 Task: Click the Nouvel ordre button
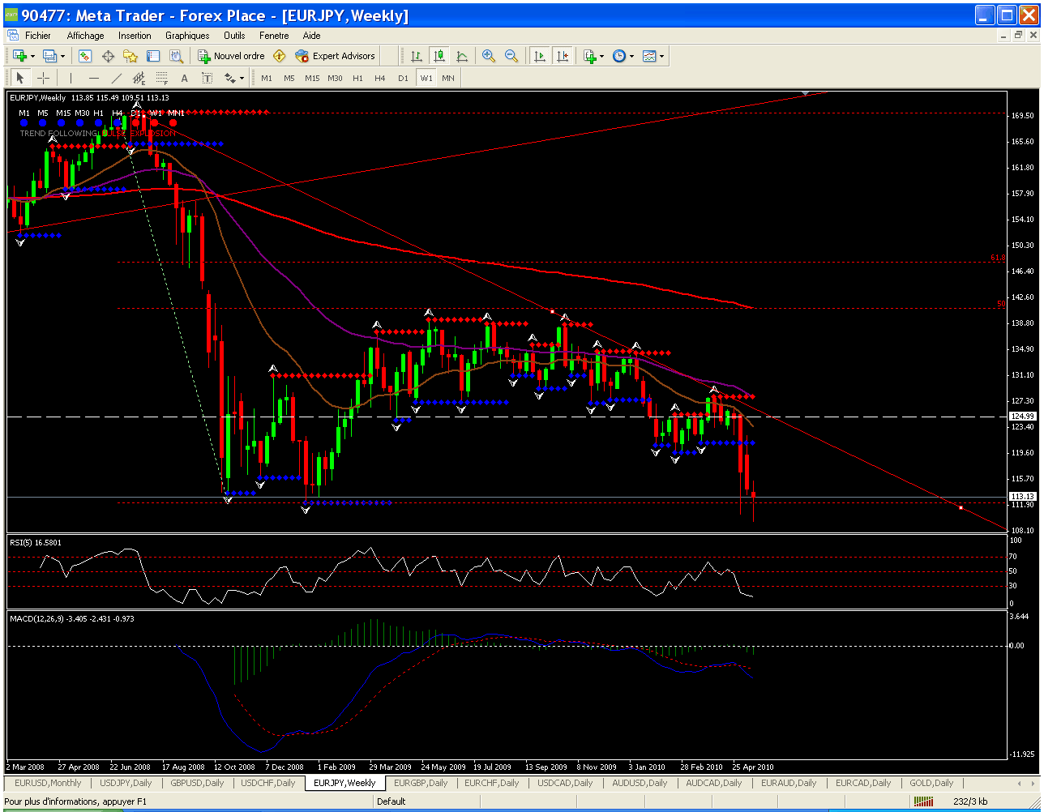(x=231, y=56)
